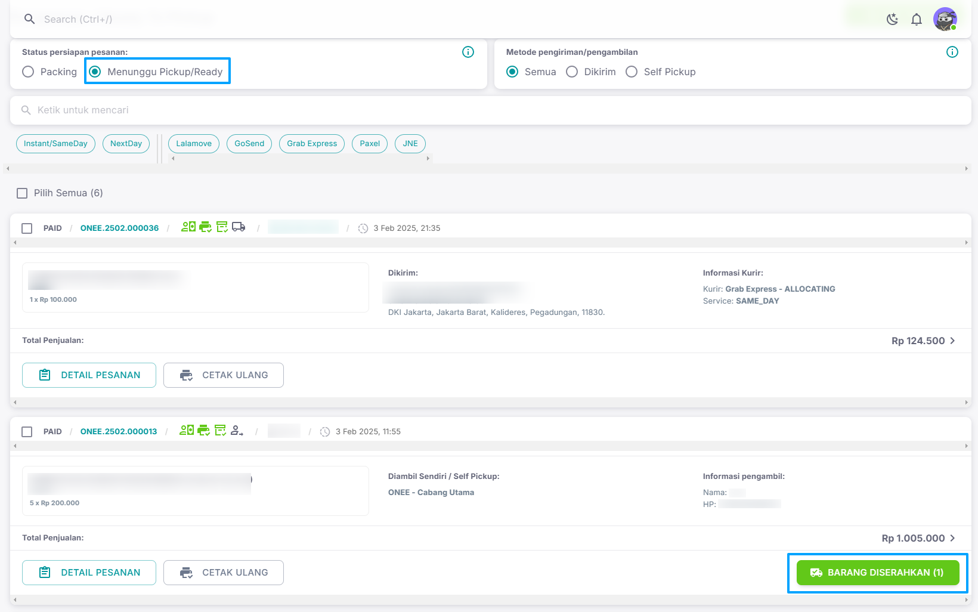Click printed status icon on order ONEE.2502.000036
The image size is (978, 612).
pyautogui.click(x=205, y=227)
